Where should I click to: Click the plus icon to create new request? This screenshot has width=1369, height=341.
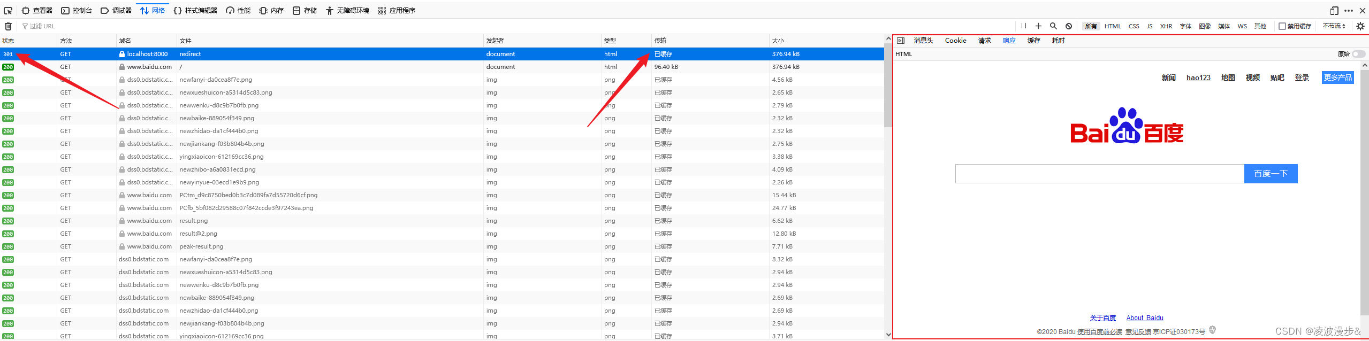click(1038, 26)
